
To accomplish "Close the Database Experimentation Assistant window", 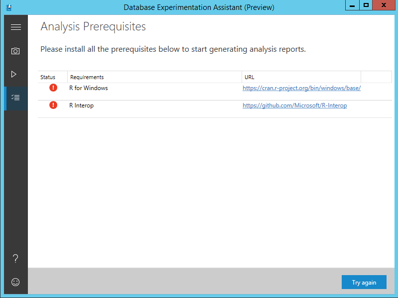I will pyautogui.click(x=385, y=5).
